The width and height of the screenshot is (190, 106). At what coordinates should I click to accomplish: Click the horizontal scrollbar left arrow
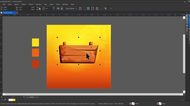point(4,94)
